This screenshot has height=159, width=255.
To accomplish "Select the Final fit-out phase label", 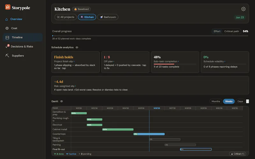I will point(59,149).
